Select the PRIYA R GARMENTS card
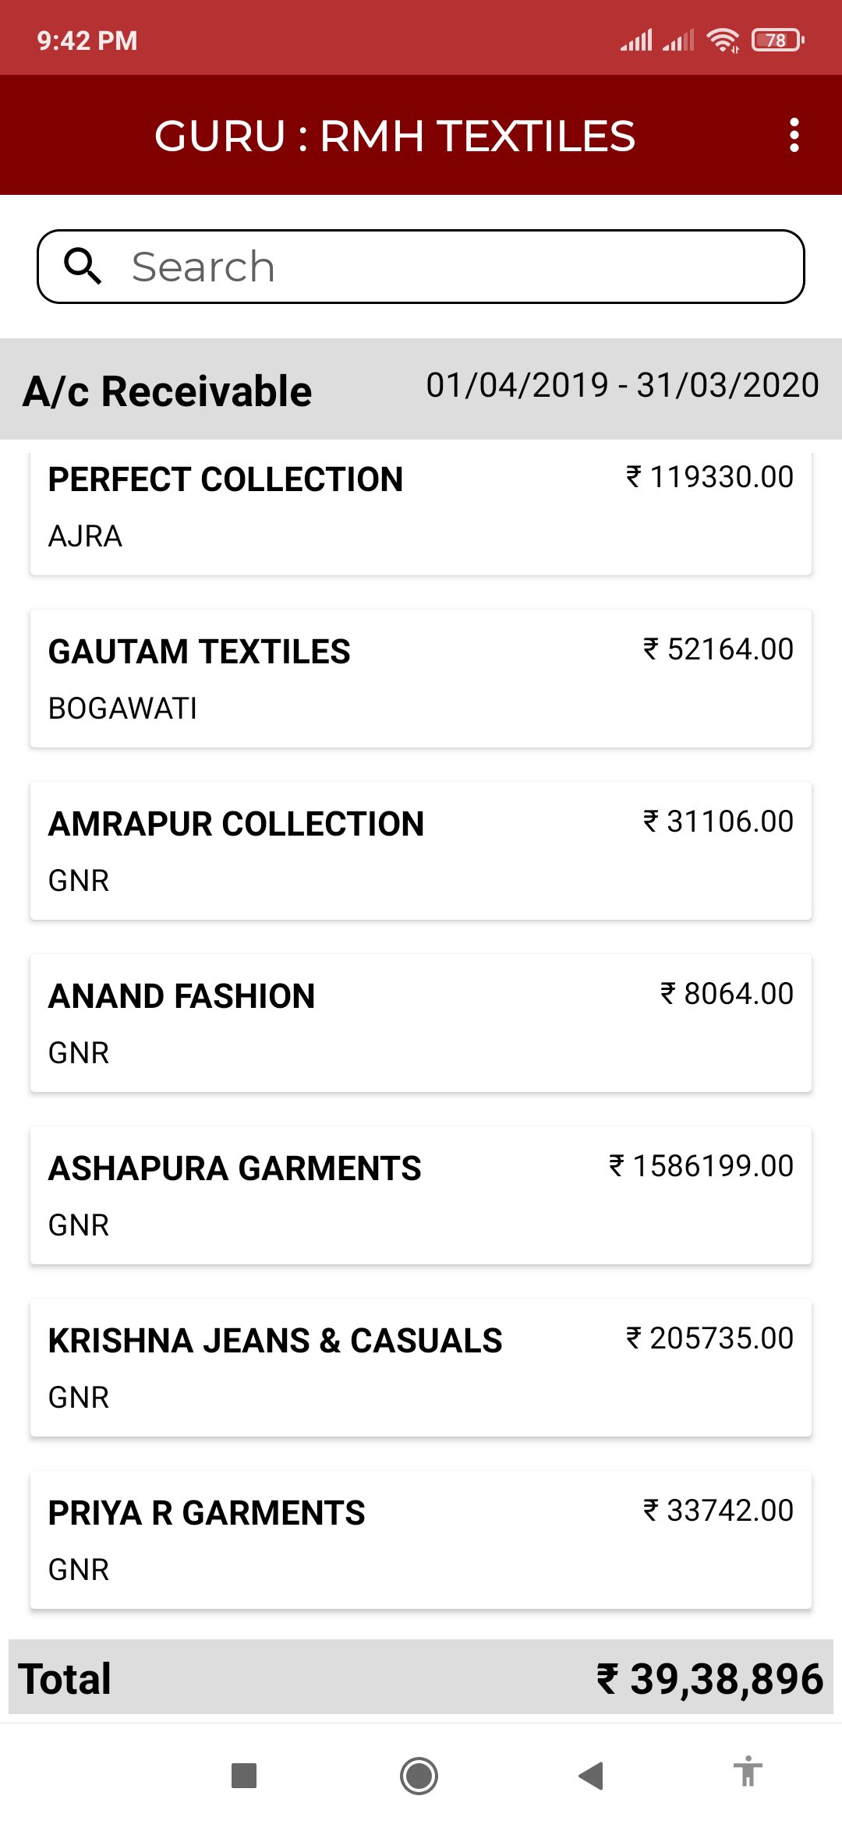Image resolution: width=842 pixels, height=1824 pixels. coord(421,1540)
